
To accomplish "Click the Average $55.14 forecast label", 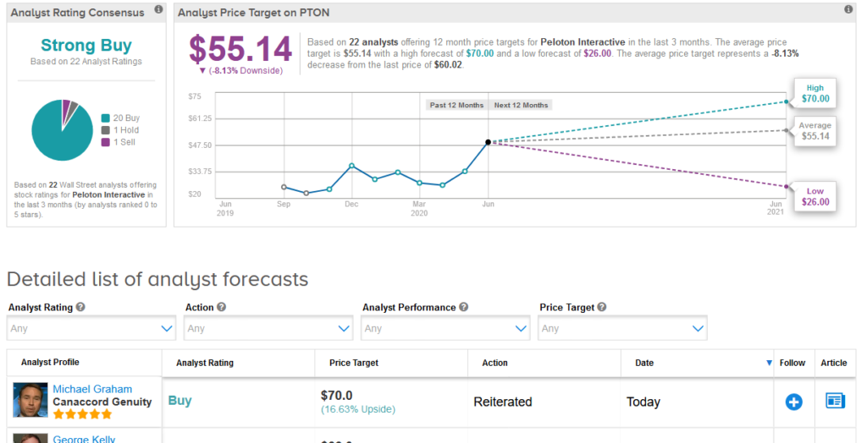I will pyautogui.click(x=815, y=131).
